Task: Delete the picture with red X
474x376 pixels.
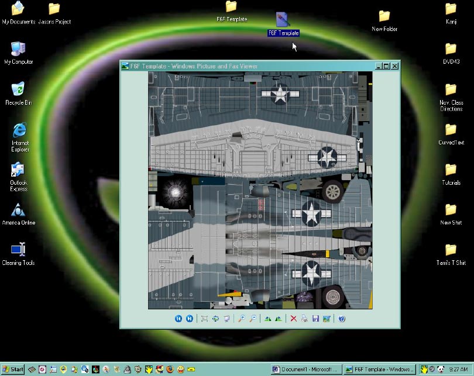Action: pos(294,319)
